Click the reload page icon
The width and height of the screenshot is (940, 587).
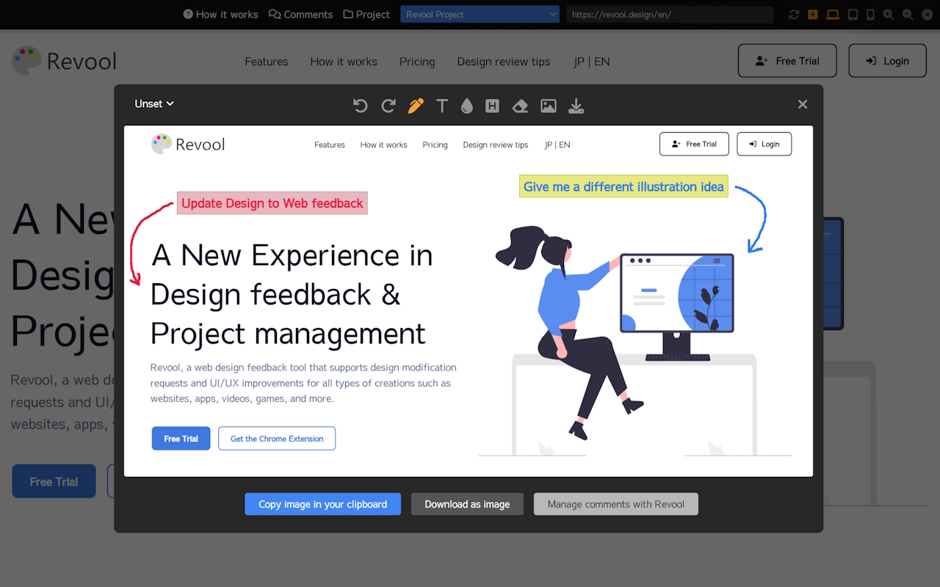pos(794,14)
